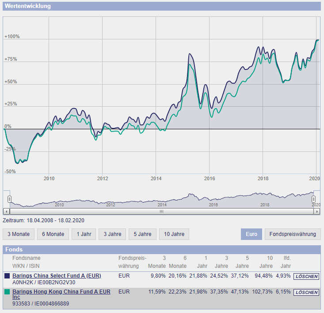Click the 3 Monate value 9,80%

tap(158, 276)
